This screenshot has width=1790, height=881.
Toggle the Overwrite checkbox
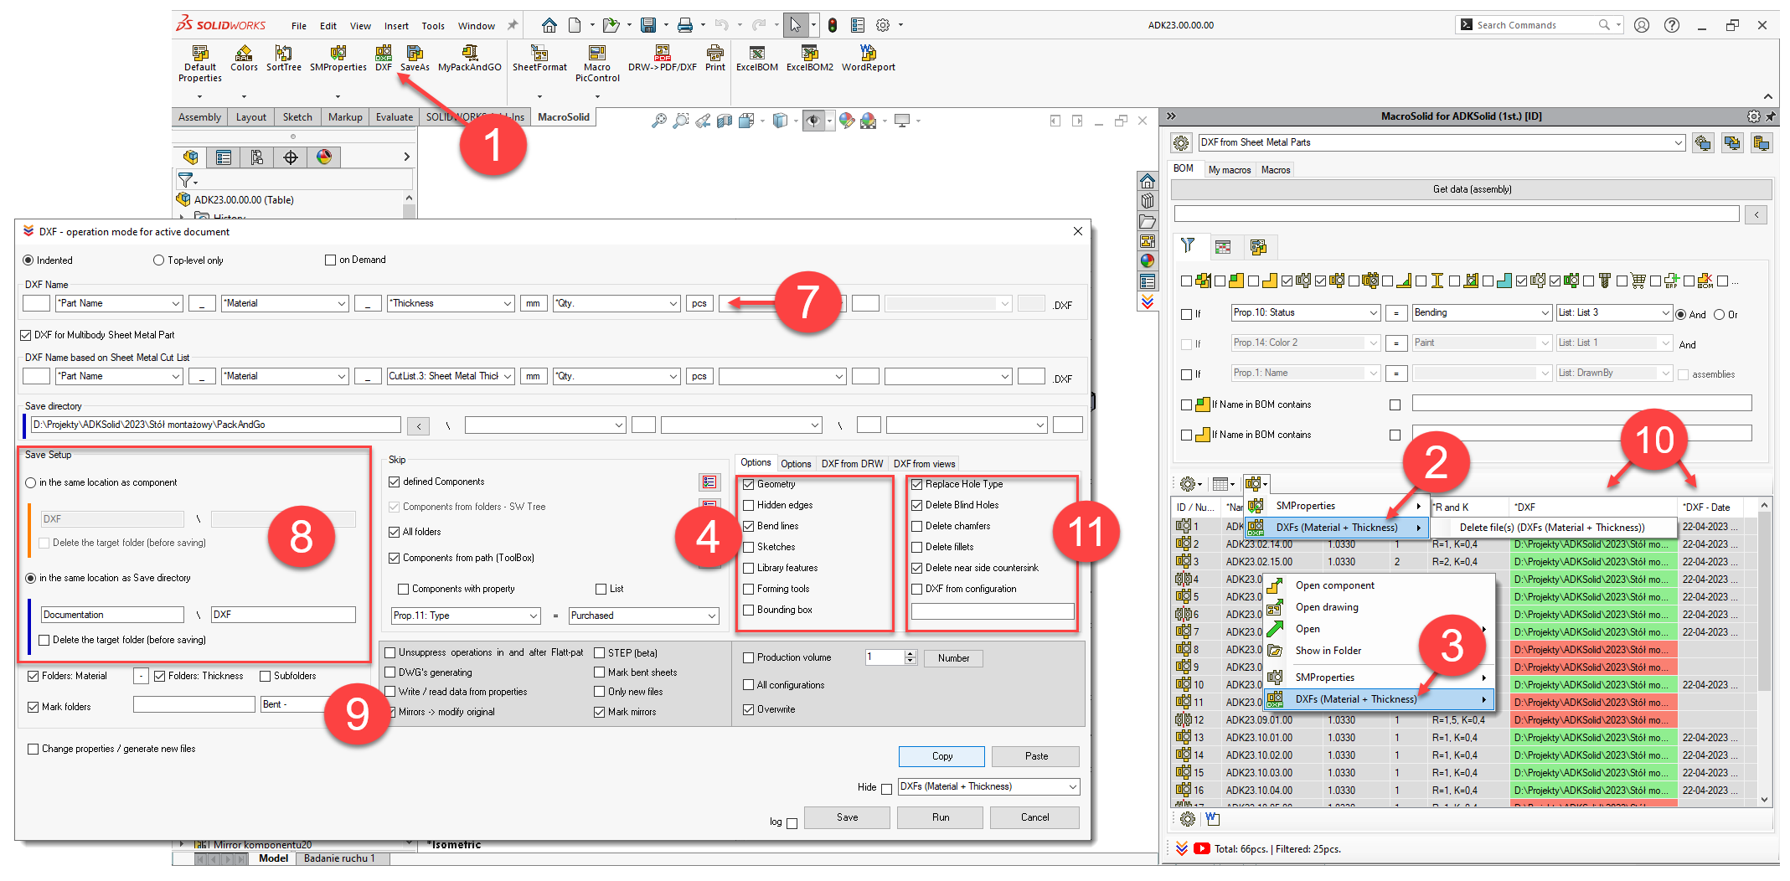tap(749, 709)
